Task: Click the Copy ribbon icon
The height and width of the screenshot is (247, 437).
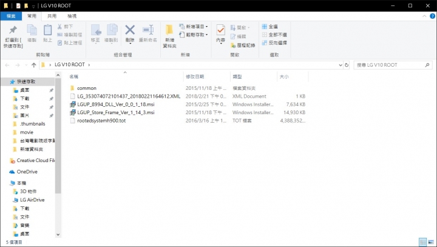Action: pos(32,33)
